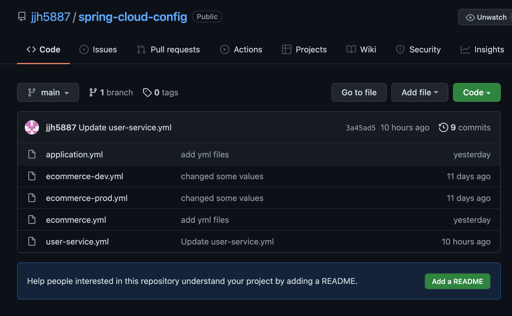
Task: Open 'add yml files' commit for ecommerce.yml
Action: [205, 220]
